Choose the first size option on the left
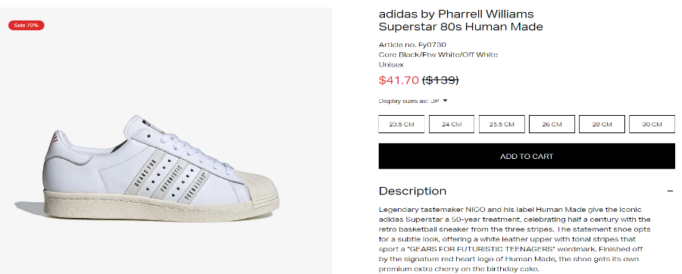This screenshot has width=682, height=274. (x=401, y=124)
